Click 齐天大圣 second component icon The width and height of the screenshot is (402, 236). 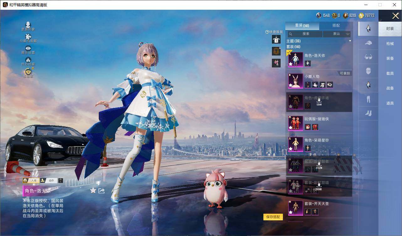[x=315, y=212]
